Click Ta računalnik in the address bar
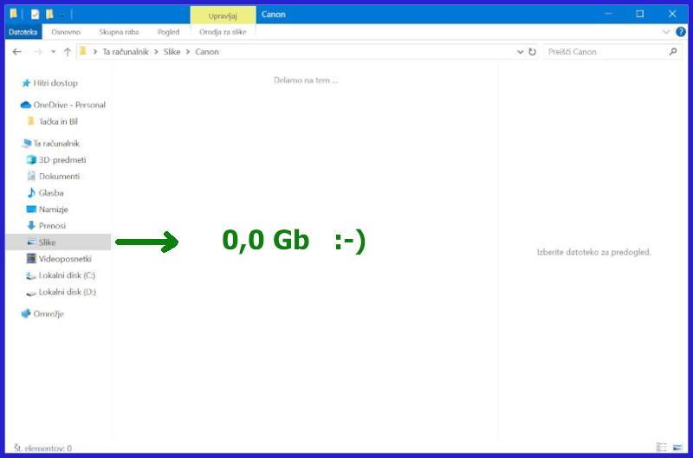 tap(126, 52)
